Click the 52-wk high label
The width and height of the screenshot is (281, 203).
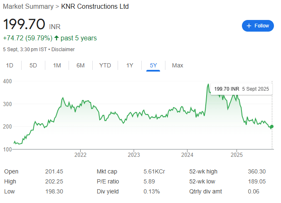tap(203, 172)
